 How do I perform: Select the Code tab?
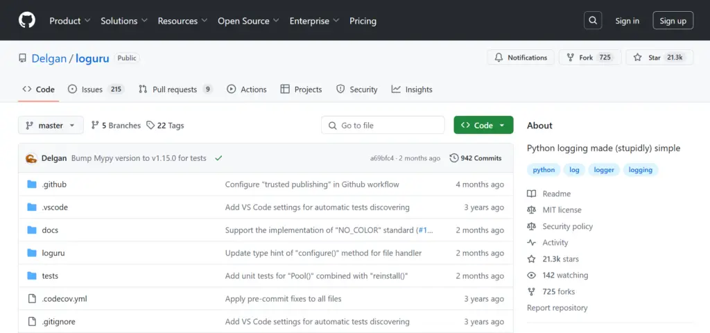pos(39,89)
